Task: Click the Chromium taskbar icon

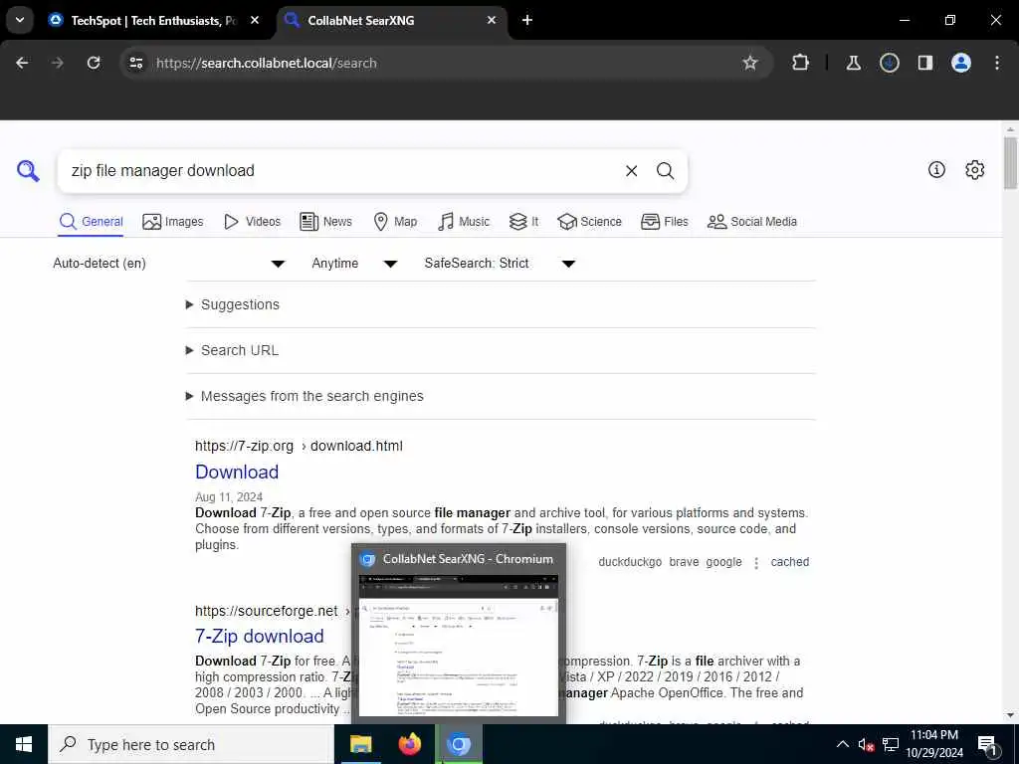Action: 459,744
